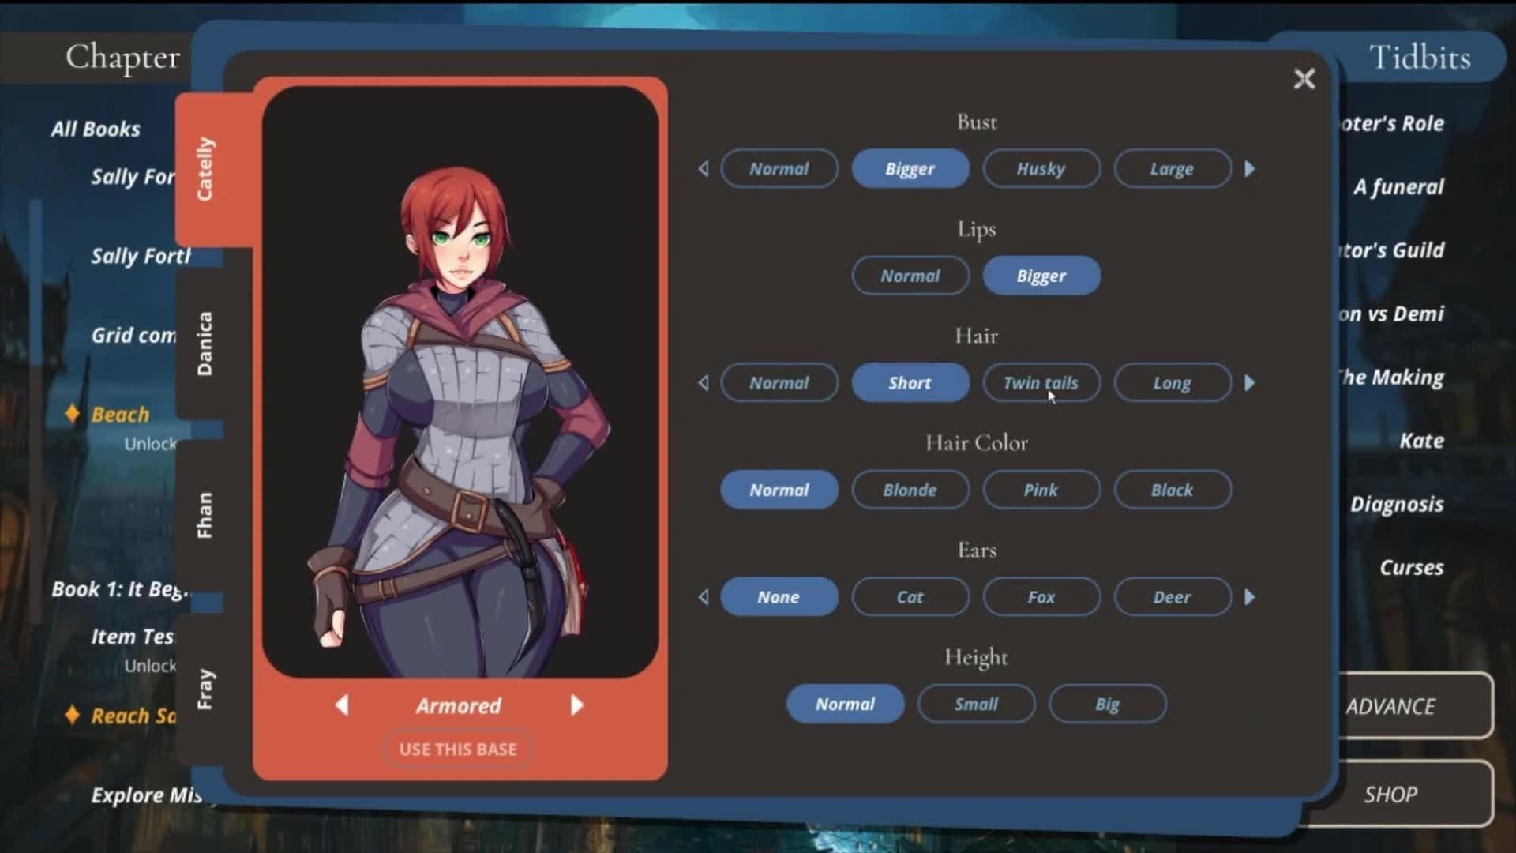Set Lips to Normal
The image size is (1516, 853).
point(910,276)
